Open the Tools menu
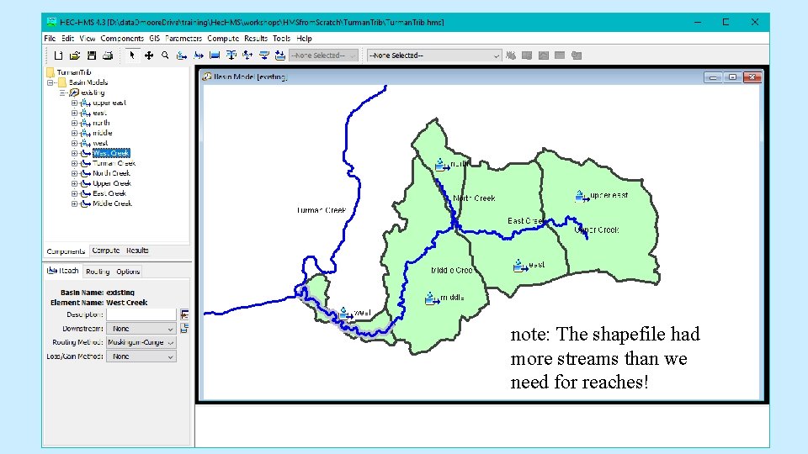This screenshot has height=454, width=808. click(281, 39)
